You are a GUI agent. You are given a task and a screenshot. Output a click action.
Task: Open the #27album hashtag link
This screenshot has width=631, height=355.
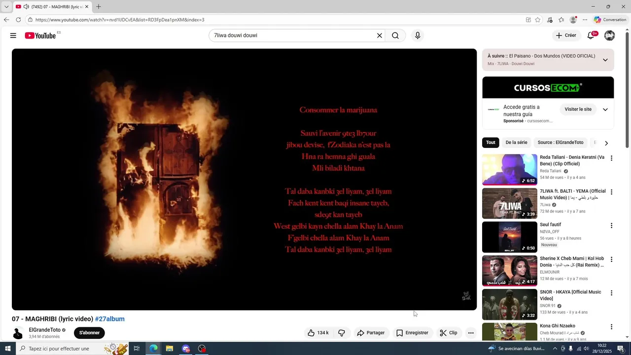tap(109, 319)
